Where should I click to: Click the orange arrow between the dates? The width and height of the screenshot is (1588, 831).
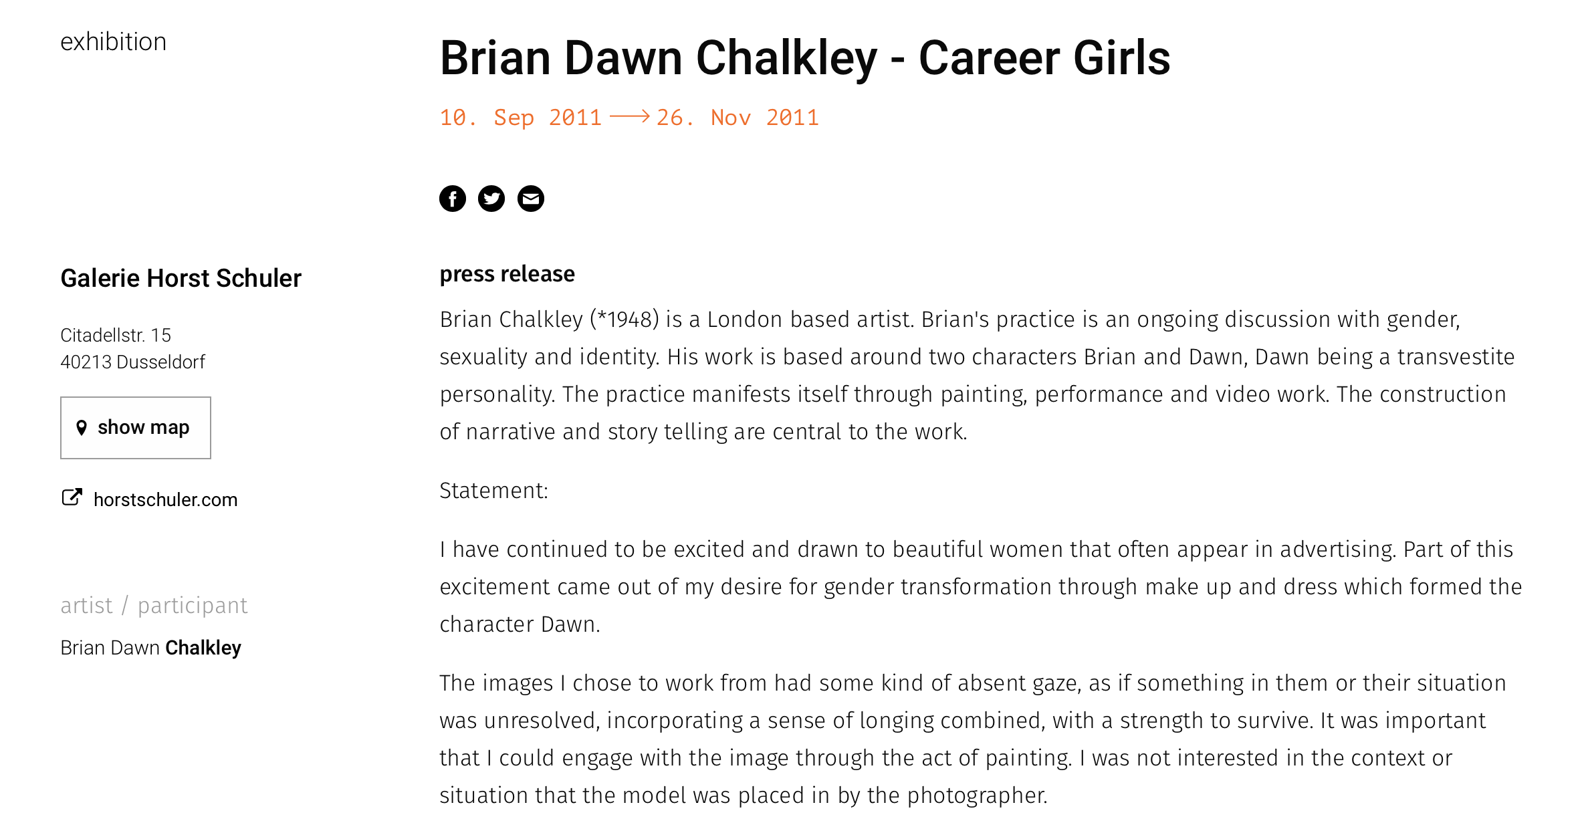tap(630, 117)
